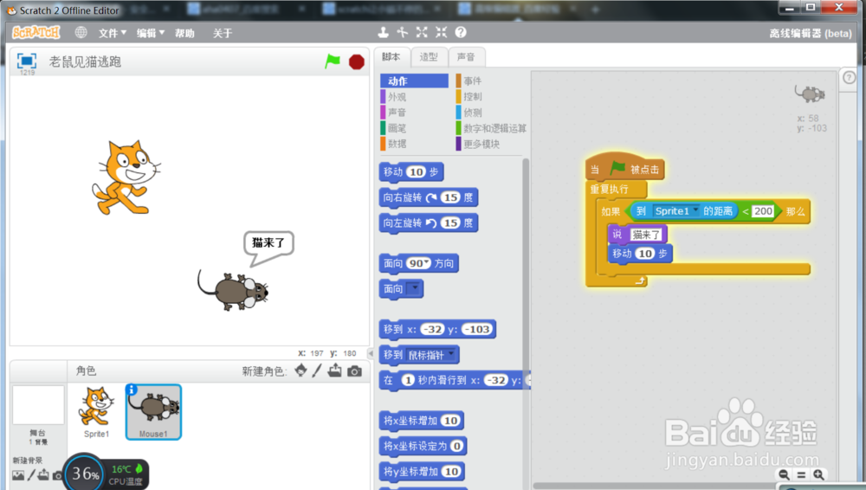Open the 帮助 menu

pyautogui.click(x=184, y=33)
